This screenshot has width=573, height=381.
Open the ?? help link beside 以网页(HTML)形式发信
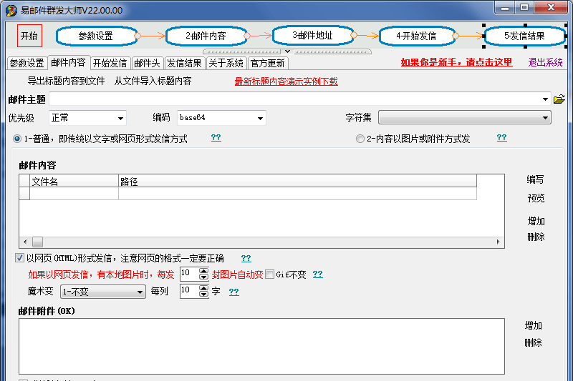point(246,259)
